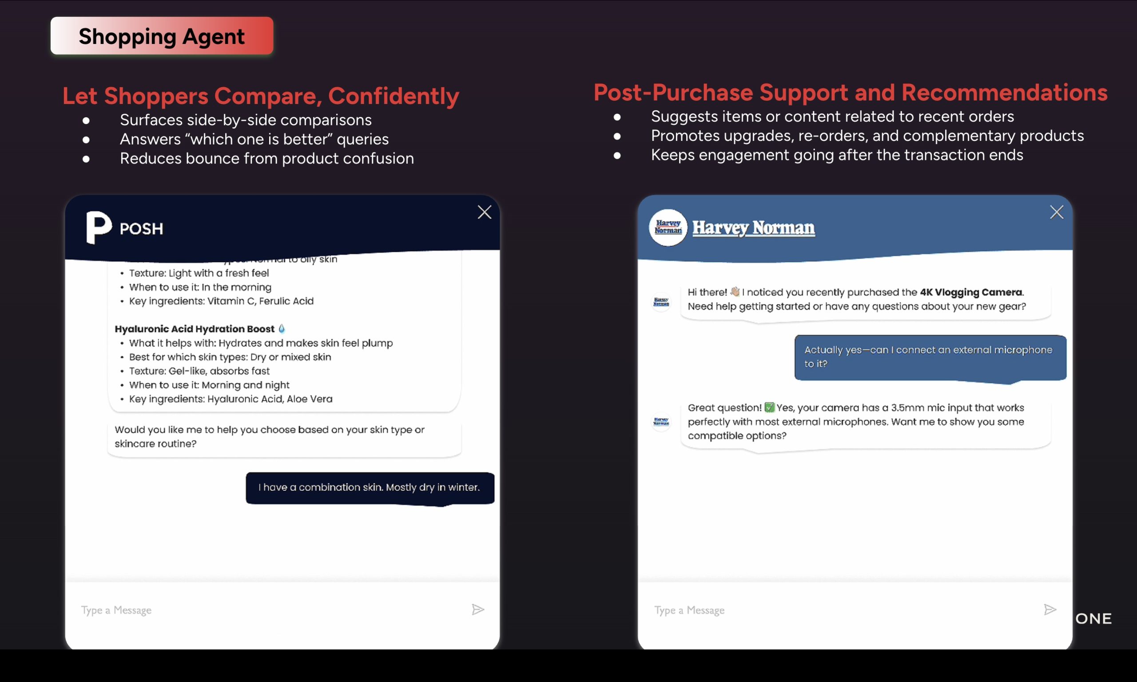Screen dimensions: 1137x682
Task: Click "Reduces bounce from product confusion" bullet
Action: click(267, 159)
